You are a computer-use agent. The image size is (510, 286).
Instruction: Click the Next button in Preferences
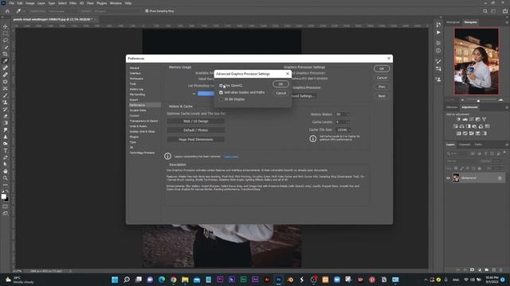(382, 96)
